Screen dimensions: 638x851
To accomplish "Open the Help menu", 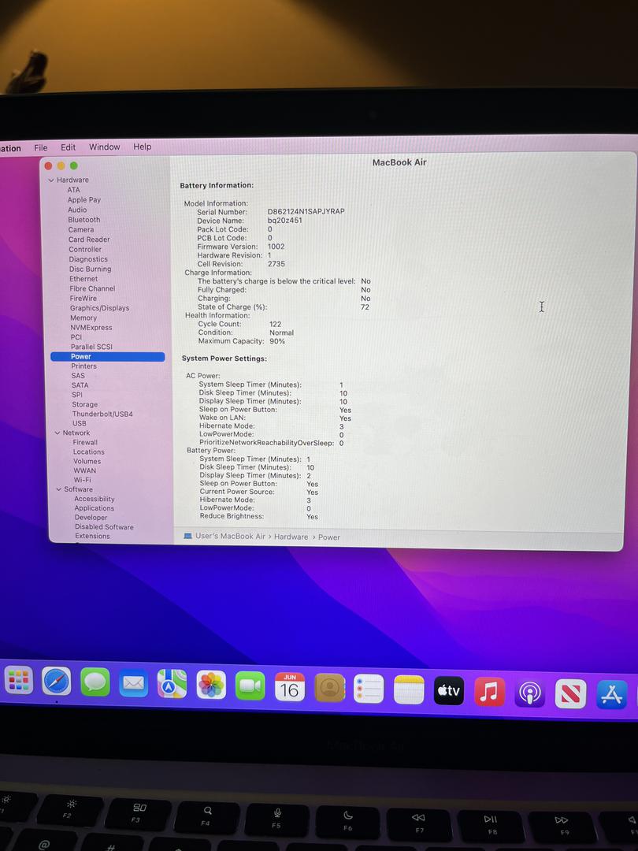I will pyautogui.click(x=142, y=147).
